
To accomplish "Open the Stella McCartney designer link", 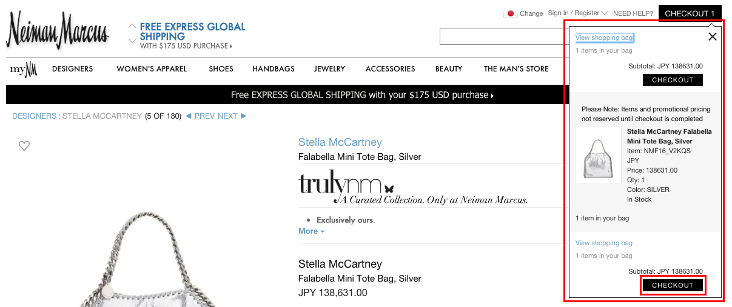I will click(x=340, y=142).
